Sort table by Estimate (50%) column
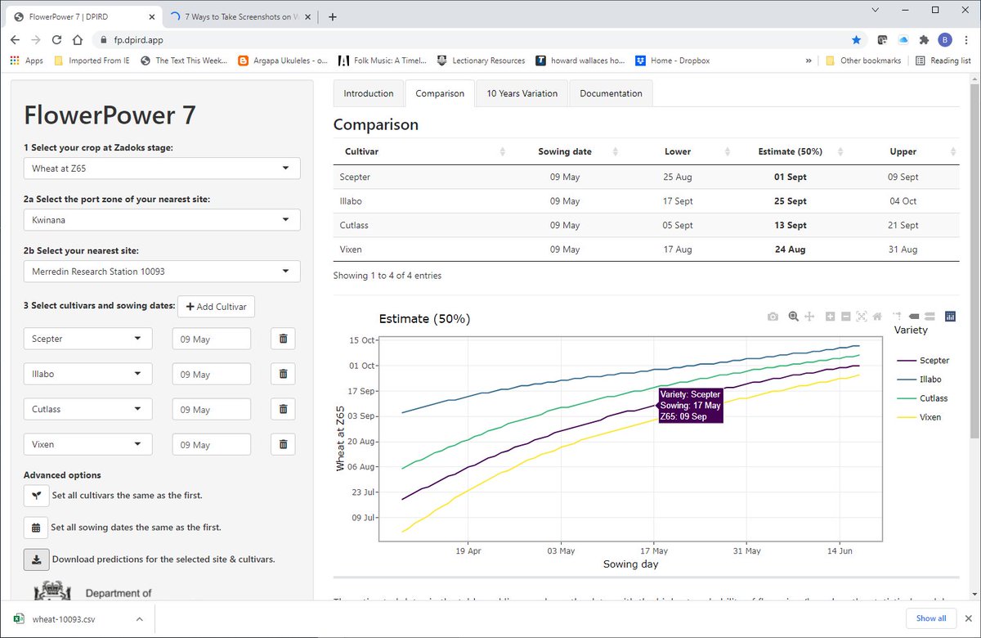 coord(791,151)
